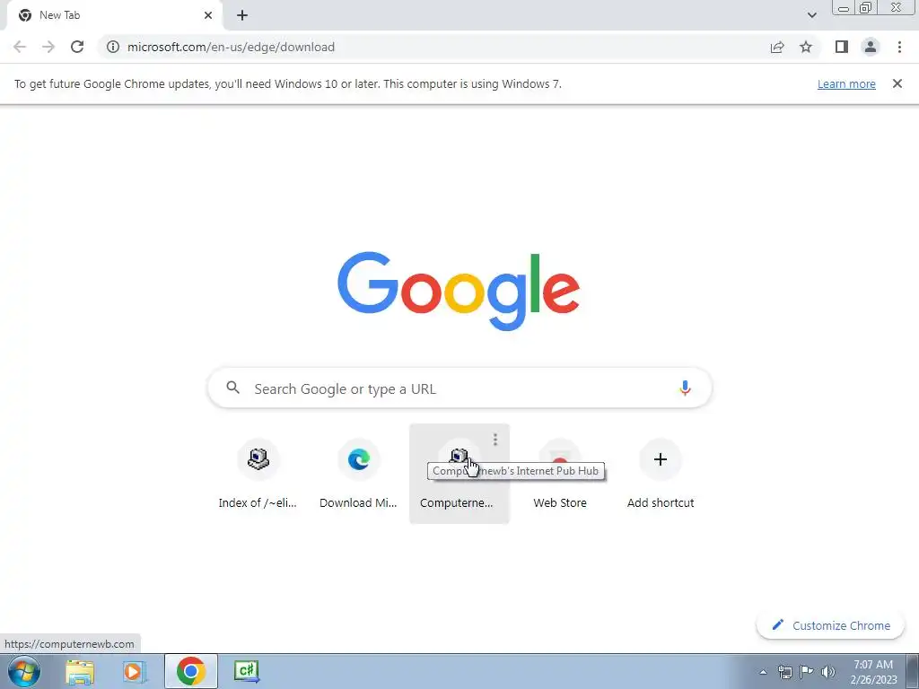The height and width of the screenshot is (689, 919).
Task: Click the forward navigation arrow
Action: point(48,47)
